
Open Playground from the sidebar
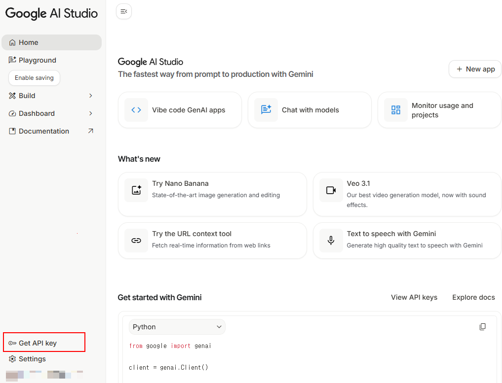[38, 60]
